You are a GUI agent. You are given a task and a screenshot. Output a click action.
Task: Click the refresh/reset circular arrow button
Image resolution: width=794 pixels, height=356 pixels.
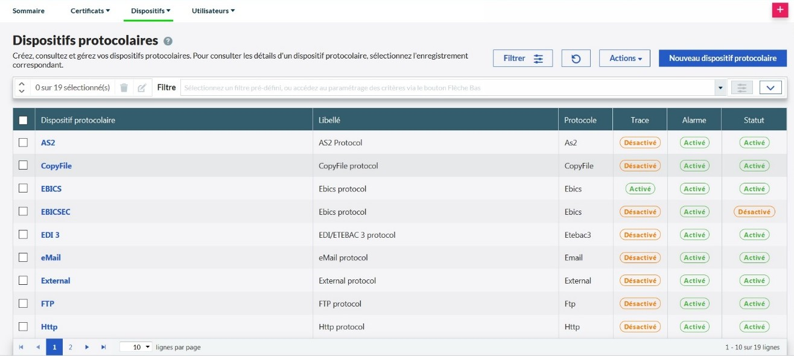576,59
